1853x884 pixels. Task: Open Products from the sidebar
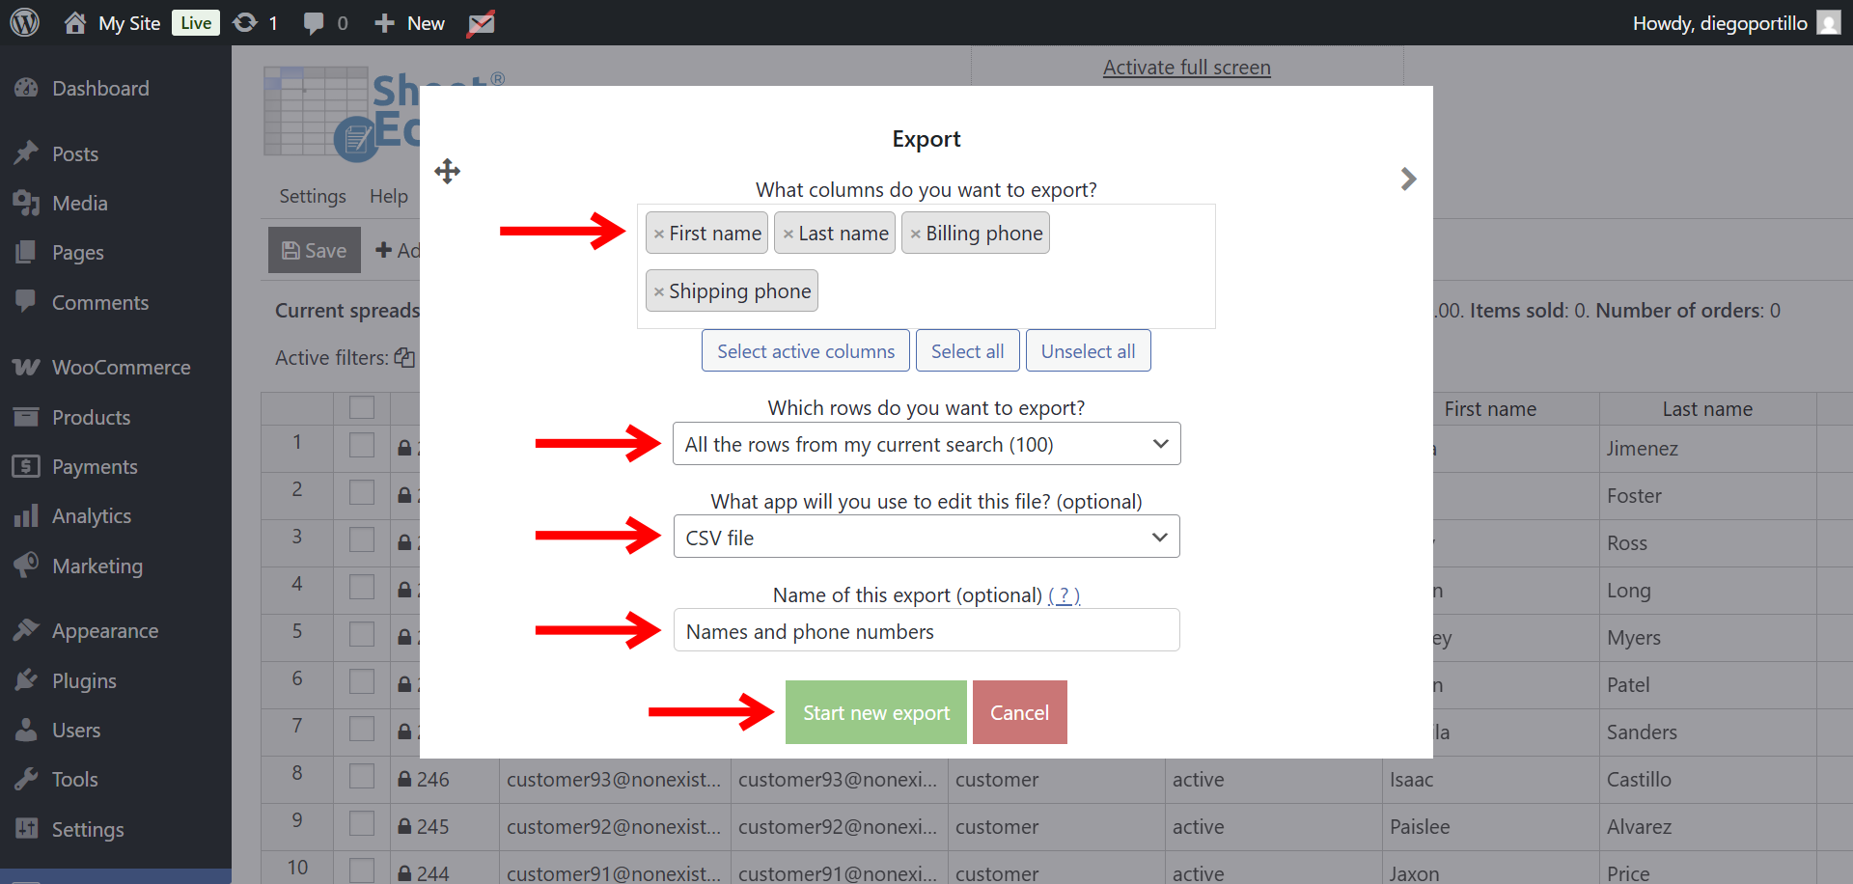coord(91,417)
